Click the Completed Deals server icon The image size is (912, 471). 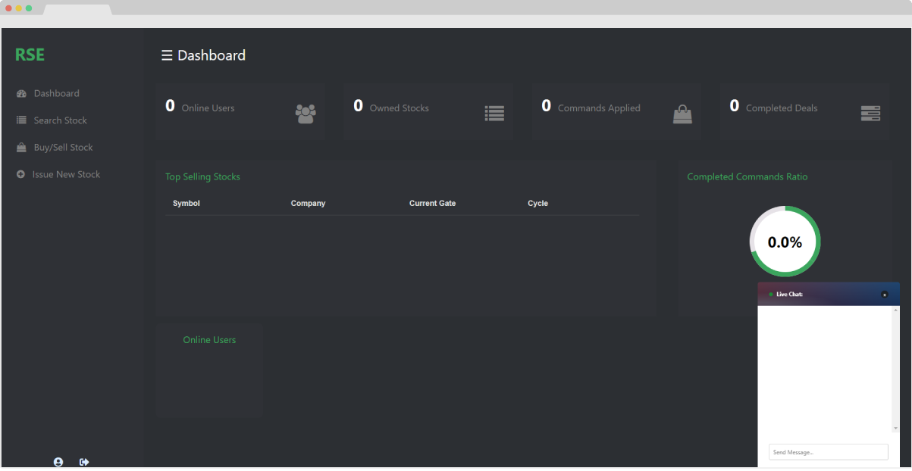click(870, 114)
